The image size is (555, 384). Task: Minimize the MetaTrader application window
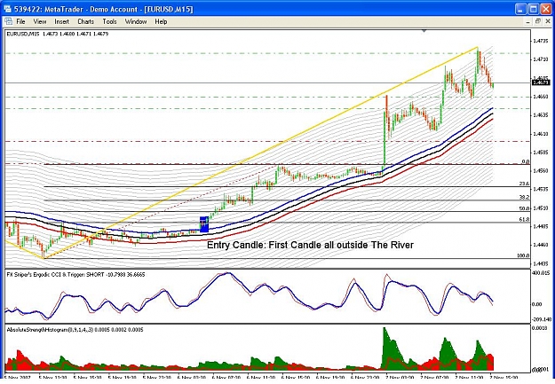point(520,9)
